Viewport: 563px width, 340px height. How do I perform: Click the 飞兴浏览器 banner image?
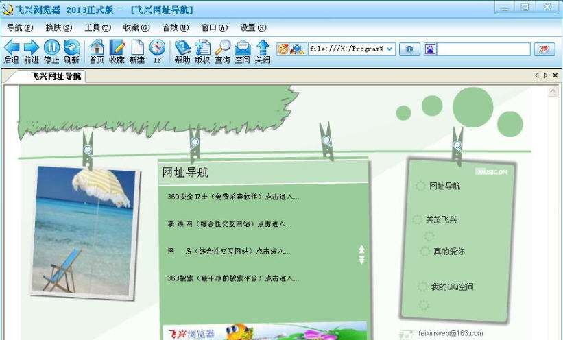[x=264, y=331]
